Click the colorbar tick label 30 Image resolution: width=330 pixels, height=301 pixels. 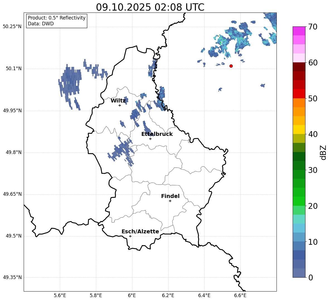click(x=313, y=170)
